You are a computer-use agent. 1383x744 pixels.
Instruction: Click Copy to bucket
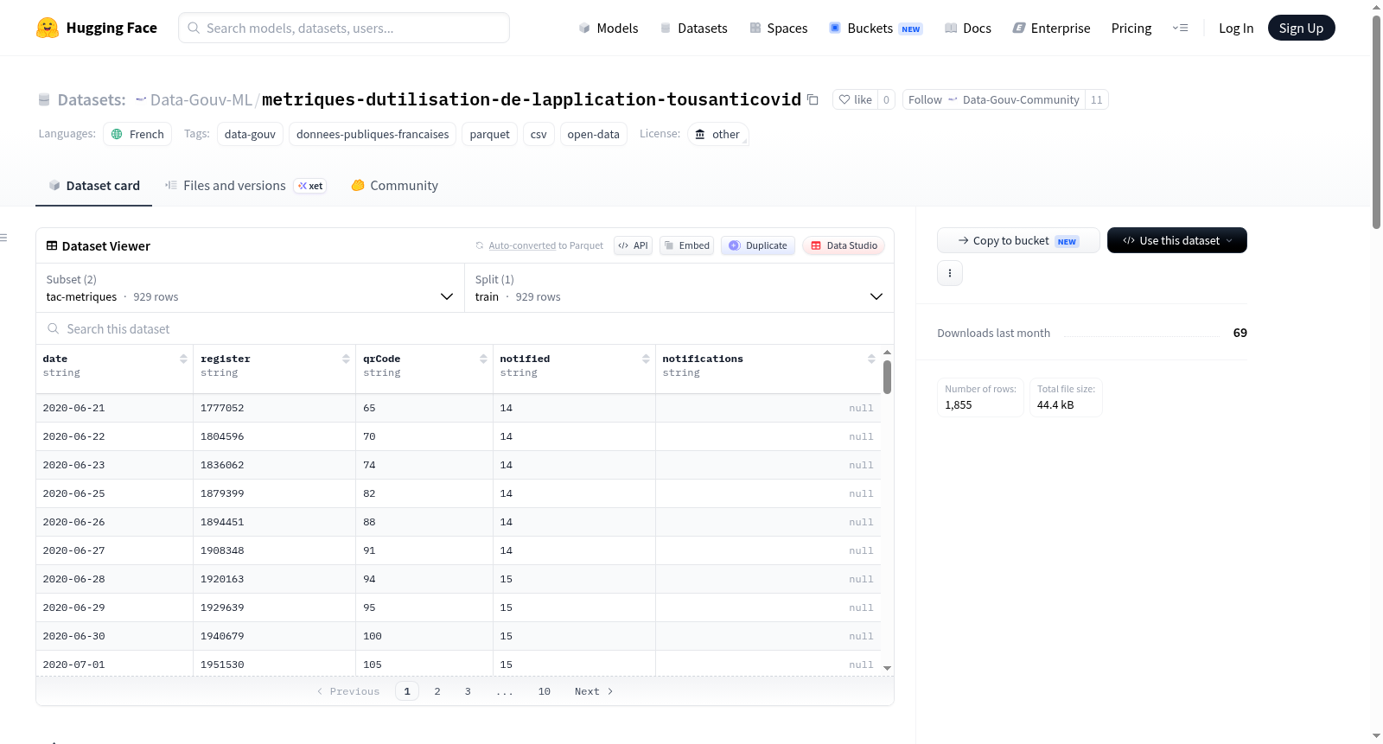[x=1017, y=240]
